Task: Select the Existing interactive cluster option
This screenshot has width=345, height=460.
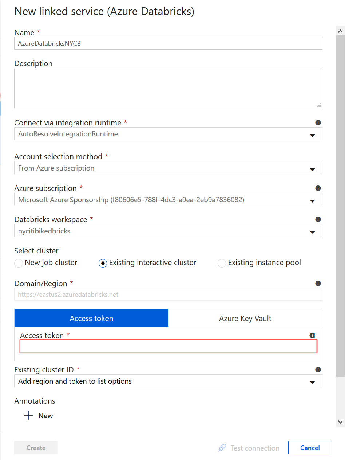Action: point(102,263)
